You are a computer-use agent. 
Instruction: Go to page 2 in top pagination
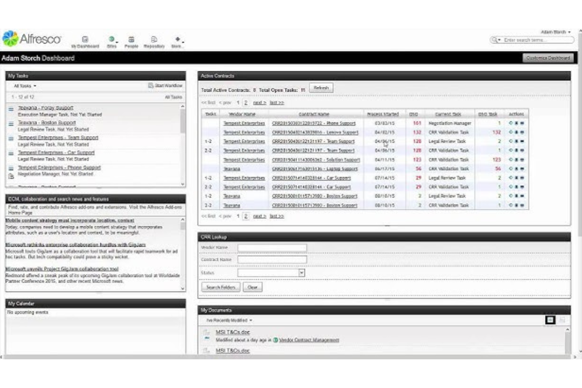pyautogui.click(x=246, y=103)
